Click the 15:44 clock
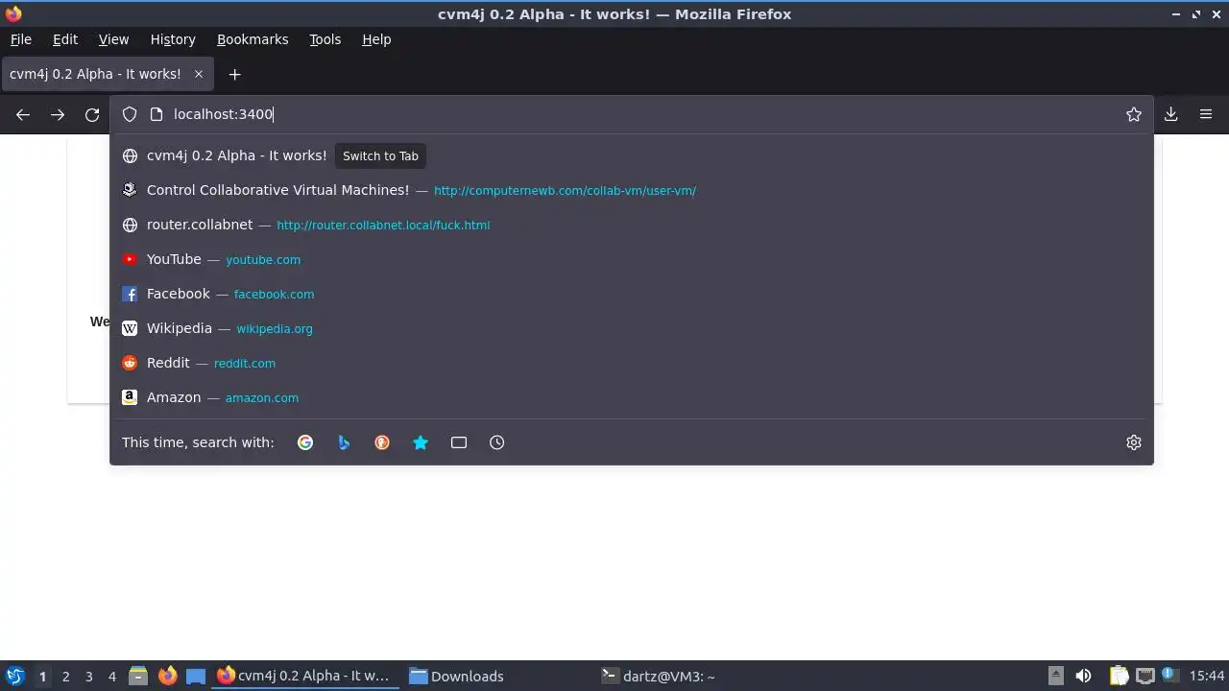1229x691 pixels. (x=1207, y=676)
